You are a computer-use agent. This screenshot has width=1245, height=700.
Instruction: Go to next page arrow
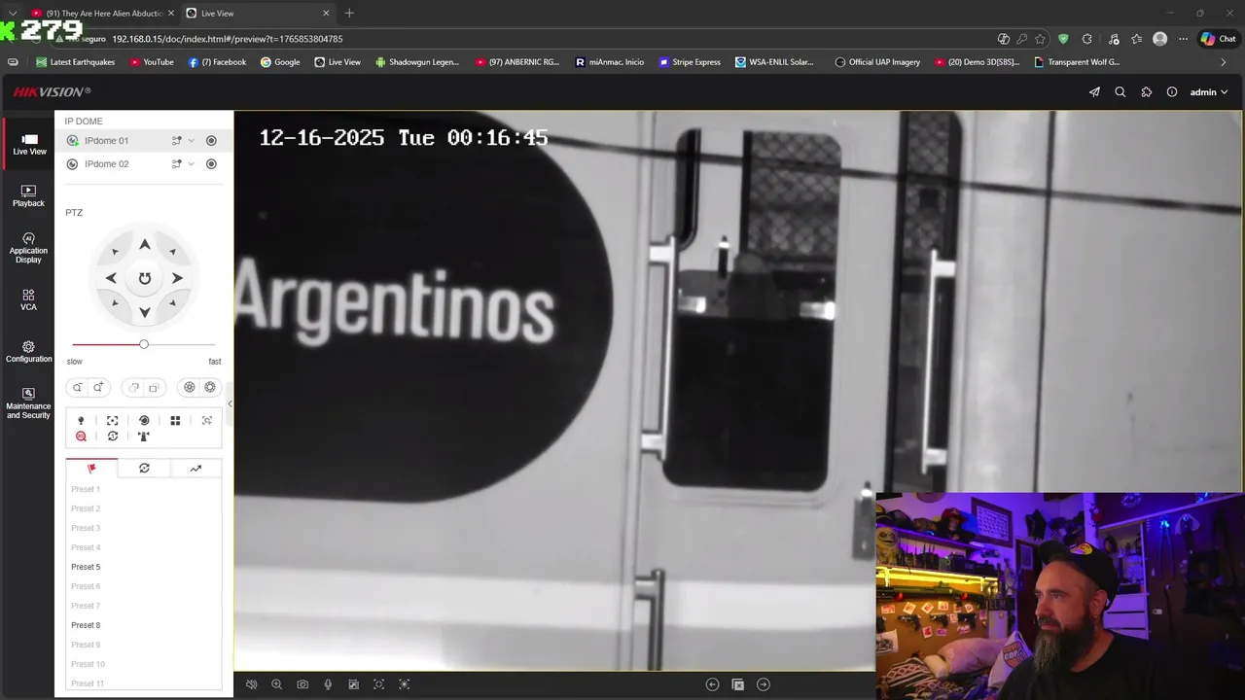764,684
